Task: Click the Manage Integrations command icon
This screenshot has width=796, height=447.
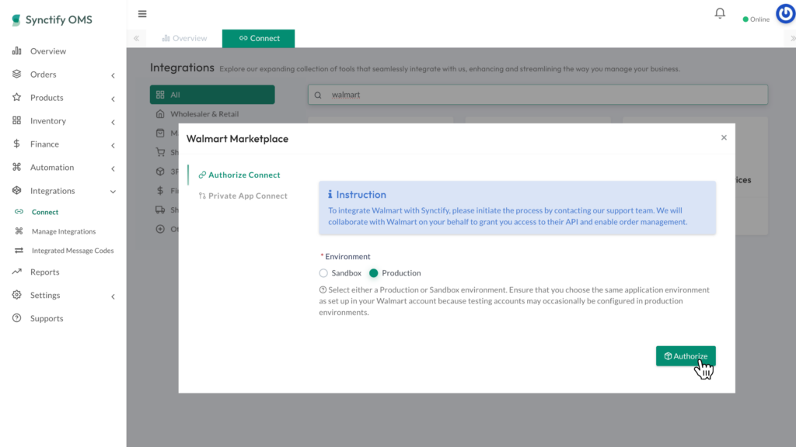Action: 19,231
